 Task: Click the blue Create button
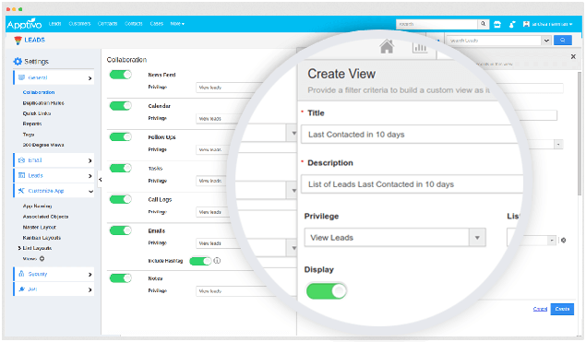(562, 309)
